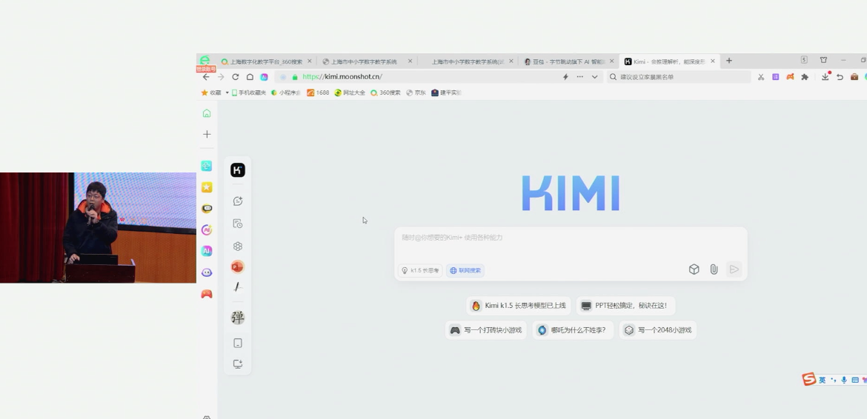Open a new tab with plus button
This screenshot has width=867, height=419.
(728, 61)
